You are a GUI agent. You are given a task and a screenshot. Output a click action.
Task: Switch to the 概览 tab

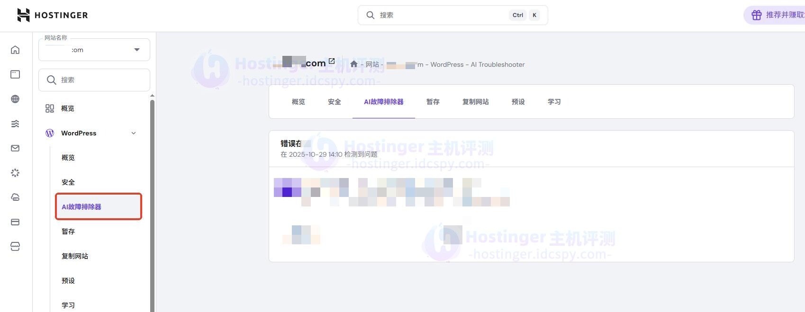[298, 102]
